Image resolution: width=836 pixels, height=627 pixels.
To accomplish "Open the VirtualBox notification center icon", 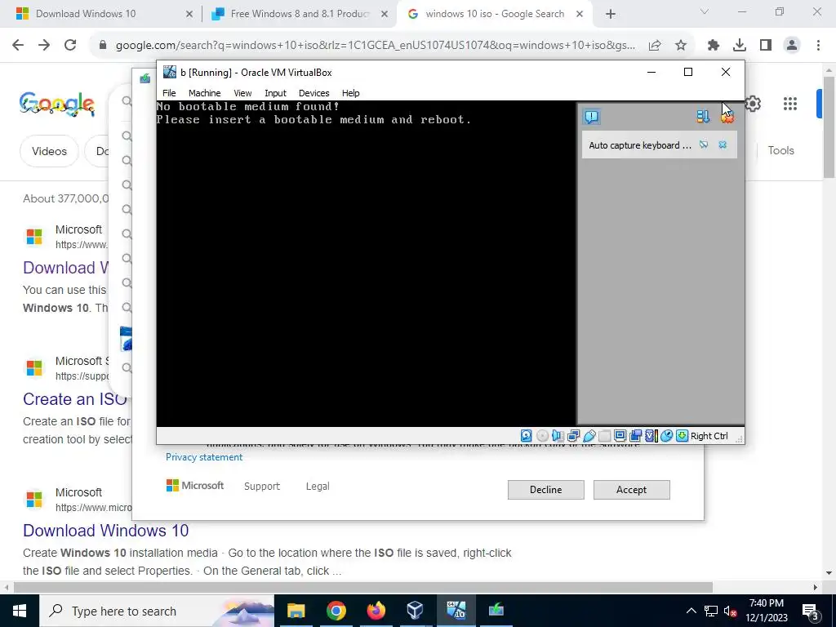I will [x=591, y=117].
